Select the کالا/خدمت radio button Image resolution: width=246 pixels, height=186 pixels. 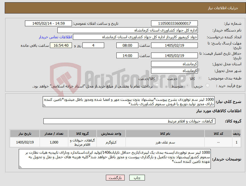pos(160,78)
